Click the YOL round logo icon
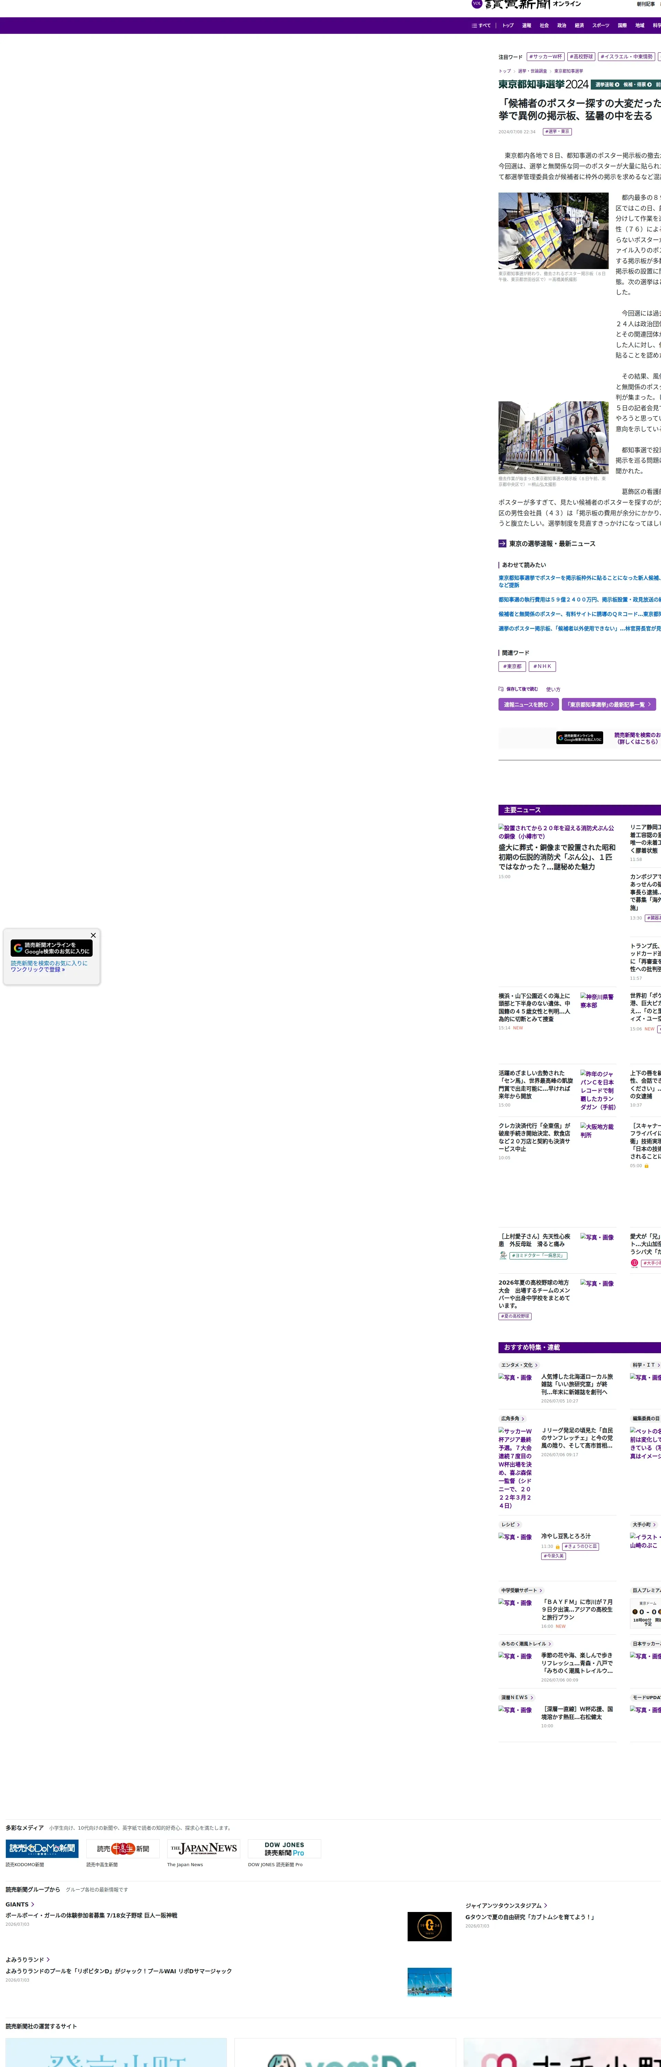The height and width of the screenshot is (2067, 661). [476, 3]
